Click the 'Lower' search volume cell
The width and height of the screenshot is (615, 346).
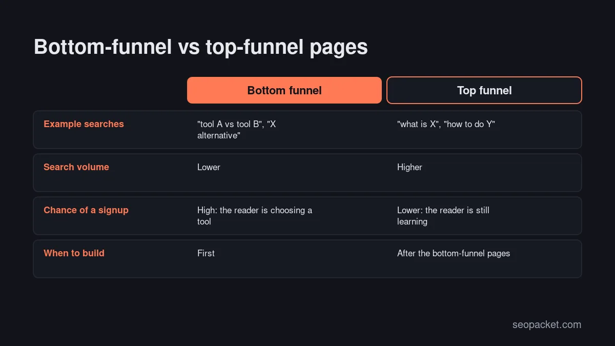pyautogui.click(x=209, y=167)
